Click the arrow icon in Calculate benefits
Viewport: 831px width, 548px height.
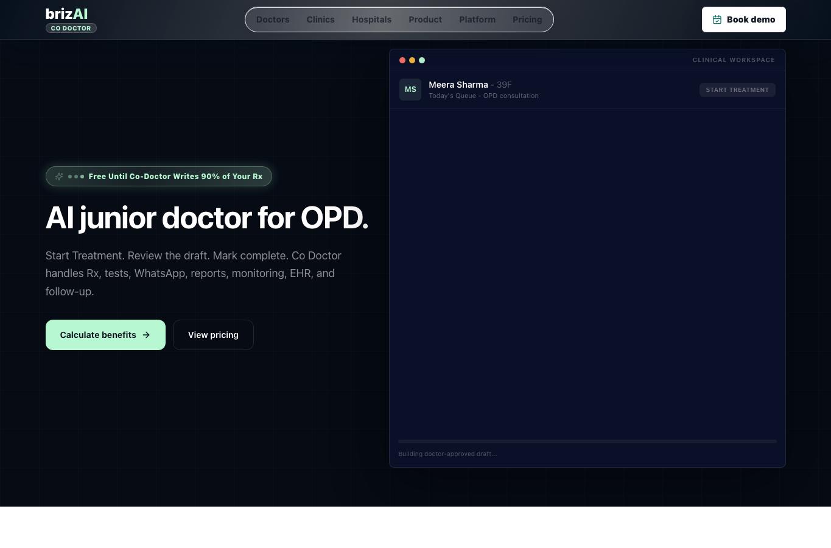point(146,335)
